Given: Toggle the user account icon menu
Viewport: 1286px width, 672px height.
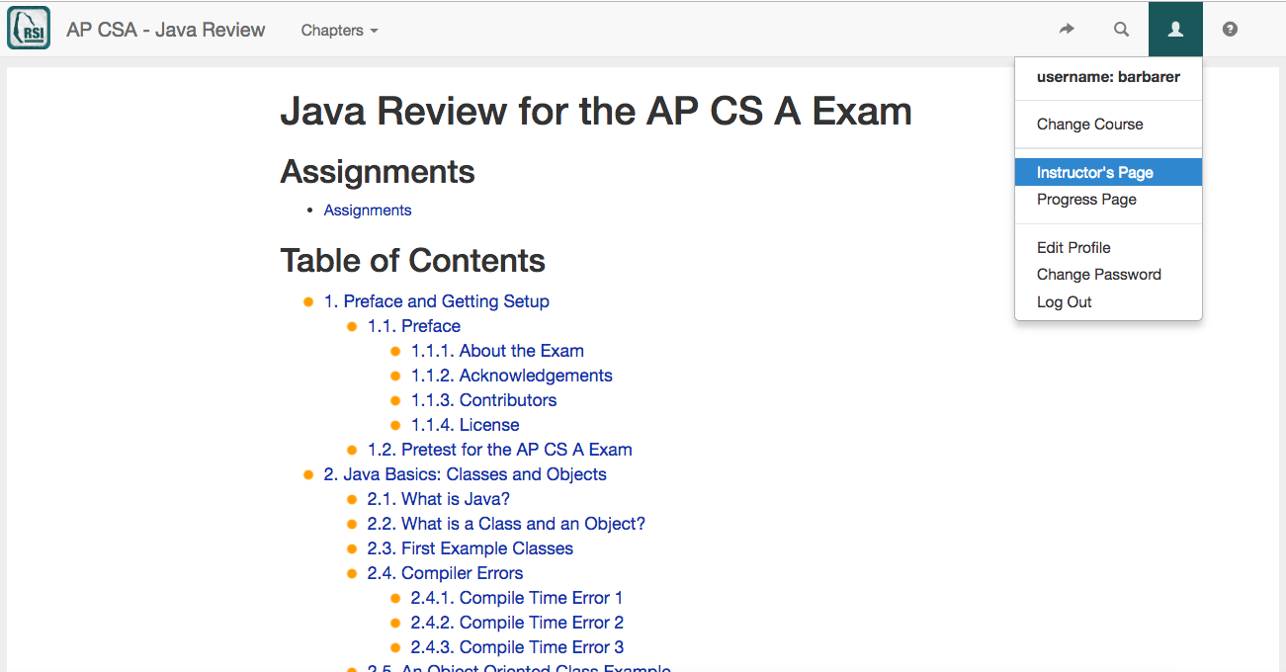Looking at the screenshot, I should pos(1175,30).
